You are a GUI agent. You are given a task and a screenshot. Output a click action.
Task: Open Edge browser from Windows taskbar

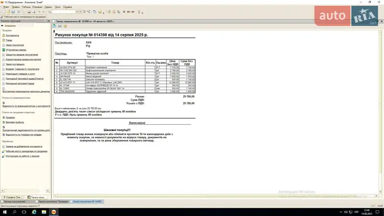pyautogui.click(x=35, y=212)
